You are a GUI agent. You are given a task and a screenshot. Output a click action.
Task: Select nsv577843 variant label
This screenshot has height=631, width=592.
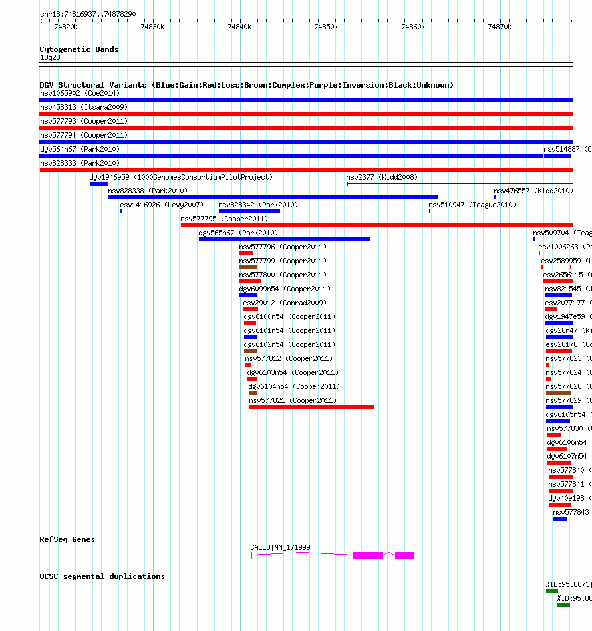click(x=571, y=512)
